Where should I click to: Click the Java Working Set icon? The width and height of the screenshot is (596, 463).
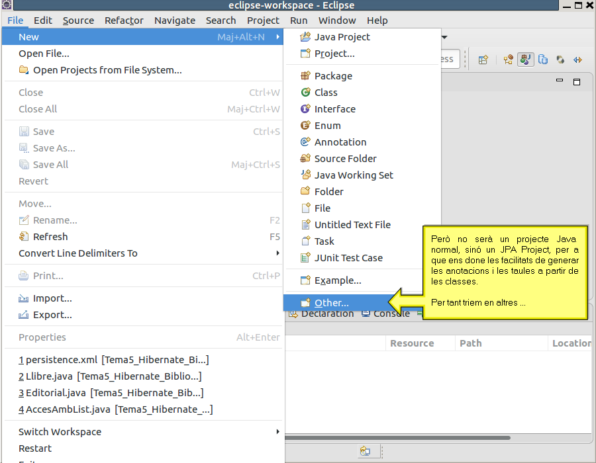pyautogui.click(x=305, y=175)
